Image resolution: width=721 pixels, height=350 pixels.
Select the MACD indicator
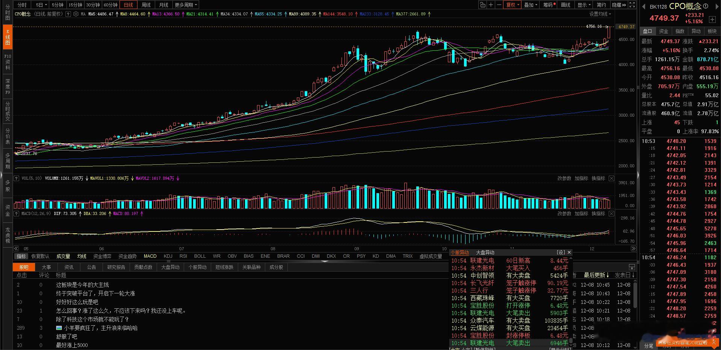(150, 256)
